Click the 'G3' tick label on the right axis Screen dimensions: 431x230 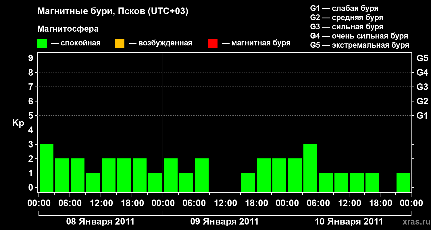tap(422, 87)
